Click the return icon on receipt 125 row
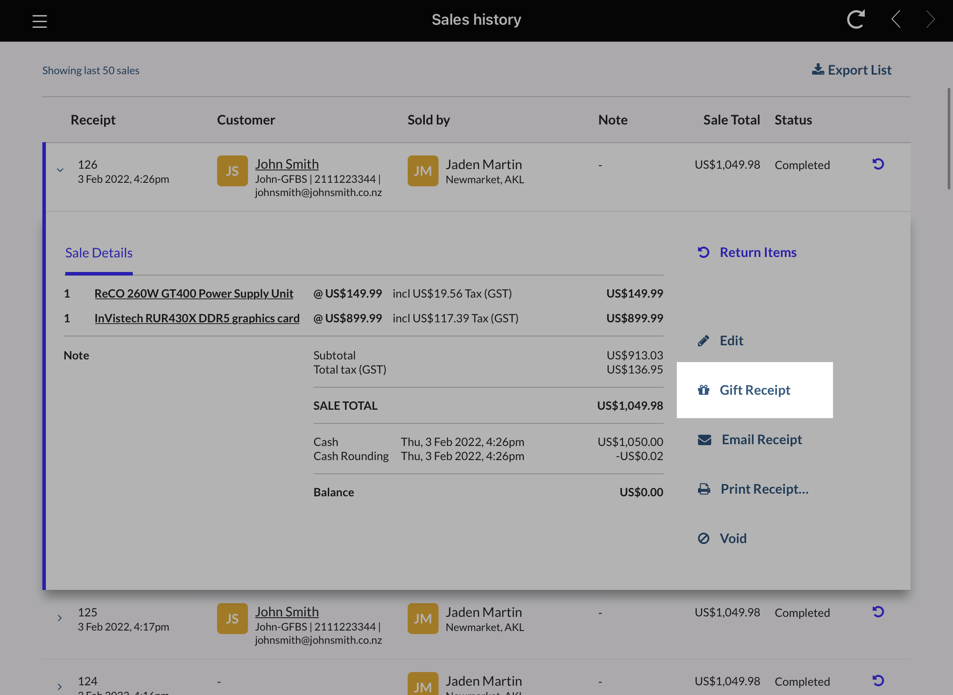Screen dimensions: 953x695 (878, 612)
